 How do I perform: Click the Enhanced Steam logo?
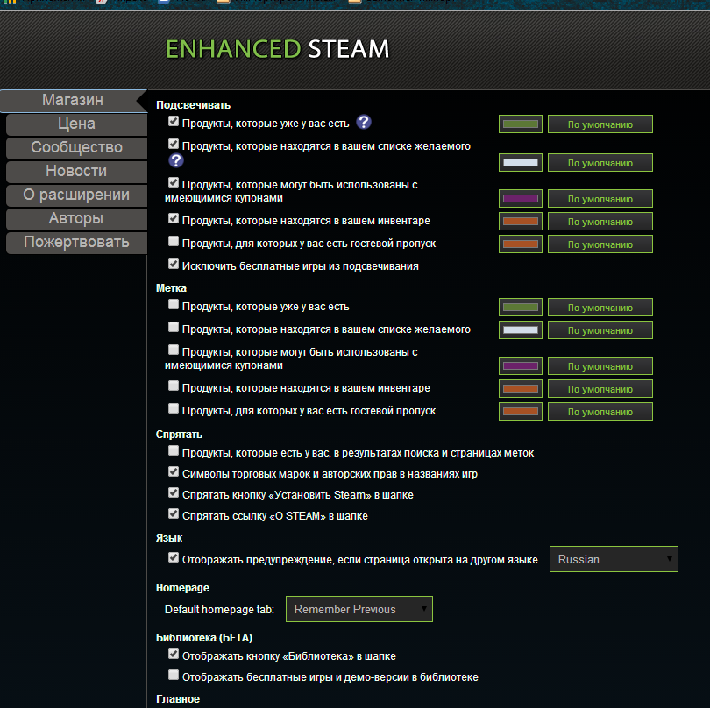pos(277,49)
